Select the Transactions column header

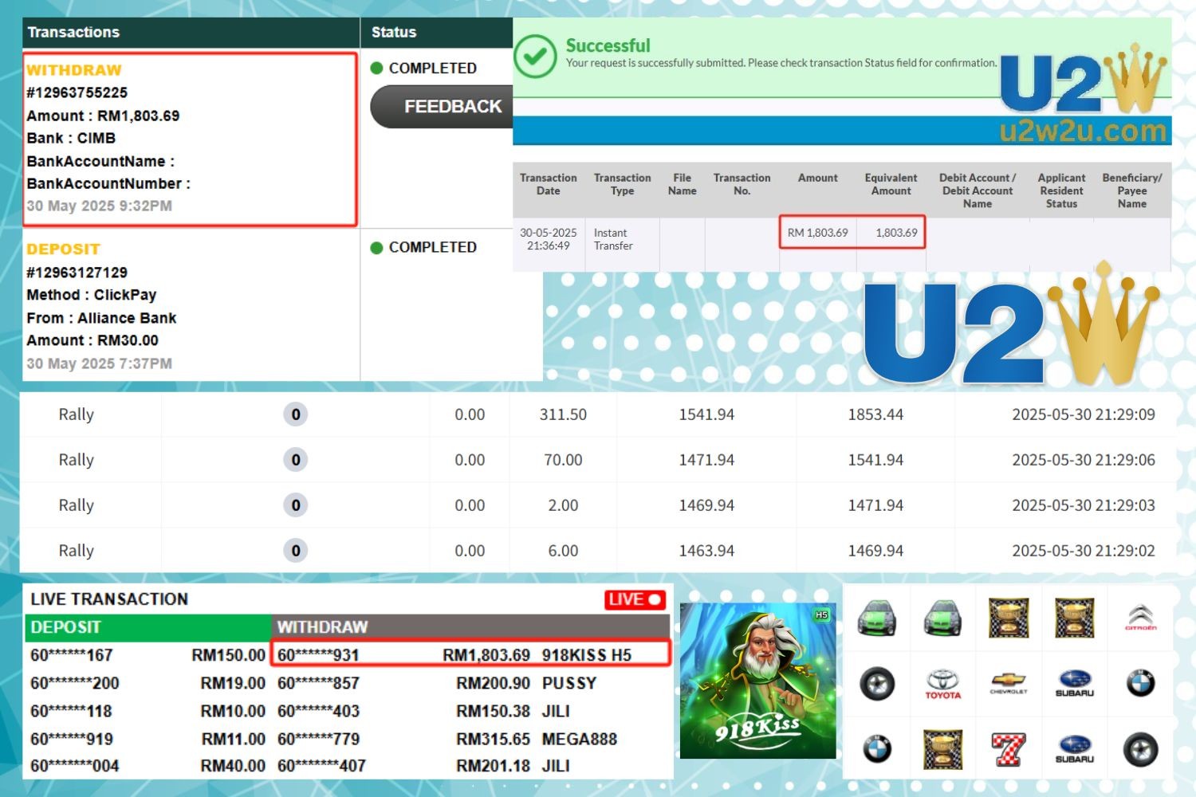point(191,33)
